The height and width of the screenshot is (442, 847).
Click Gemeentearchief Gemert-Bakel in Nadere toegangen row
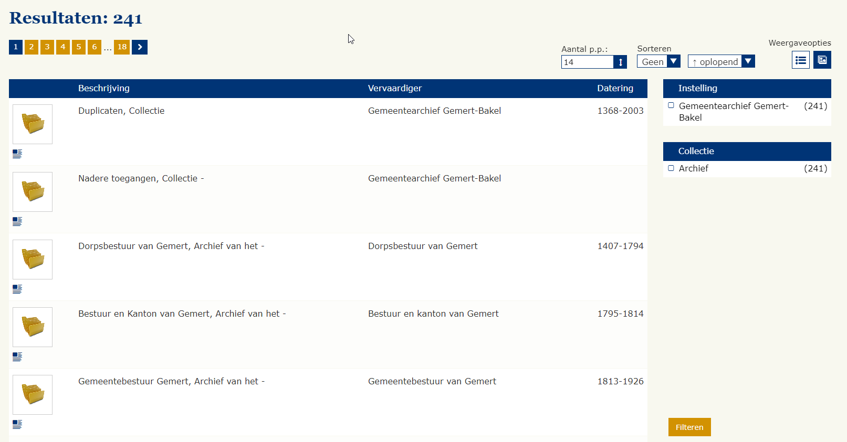click(435, 178)
